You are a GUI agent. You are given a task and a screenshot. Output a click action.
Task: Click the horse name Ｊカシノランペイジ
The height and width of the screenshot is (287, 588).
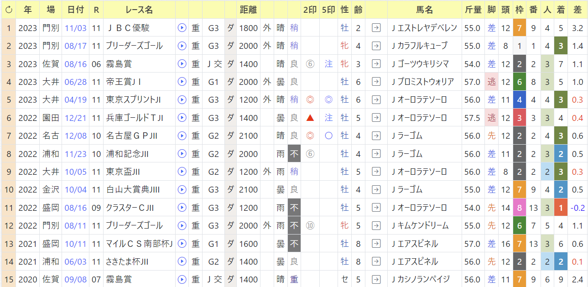(x=421, y=279)
